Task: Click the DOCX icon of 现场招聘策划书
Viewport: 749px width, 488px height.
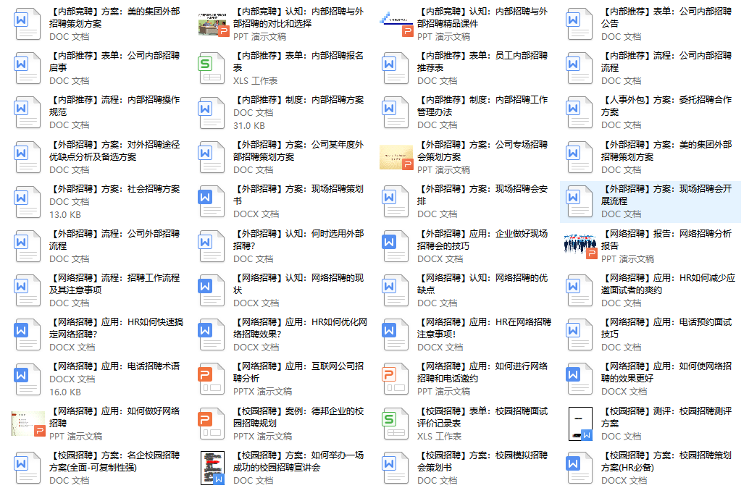Action: tap(212, 202)
